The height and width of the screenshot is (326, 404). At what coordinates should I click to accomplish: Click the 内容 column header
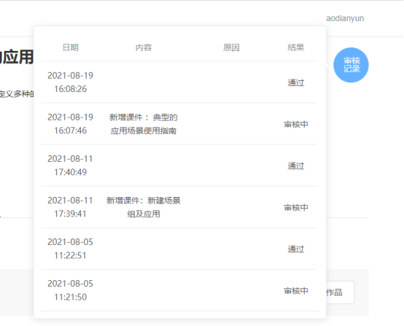click(x=144, y=47)
